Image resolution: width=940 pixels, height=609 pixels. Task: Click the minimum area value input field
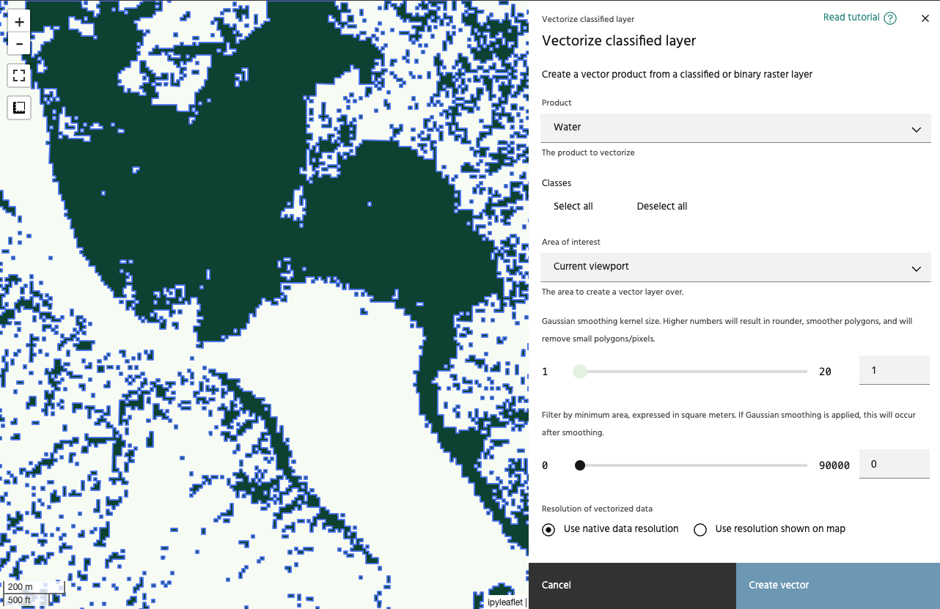895,465
